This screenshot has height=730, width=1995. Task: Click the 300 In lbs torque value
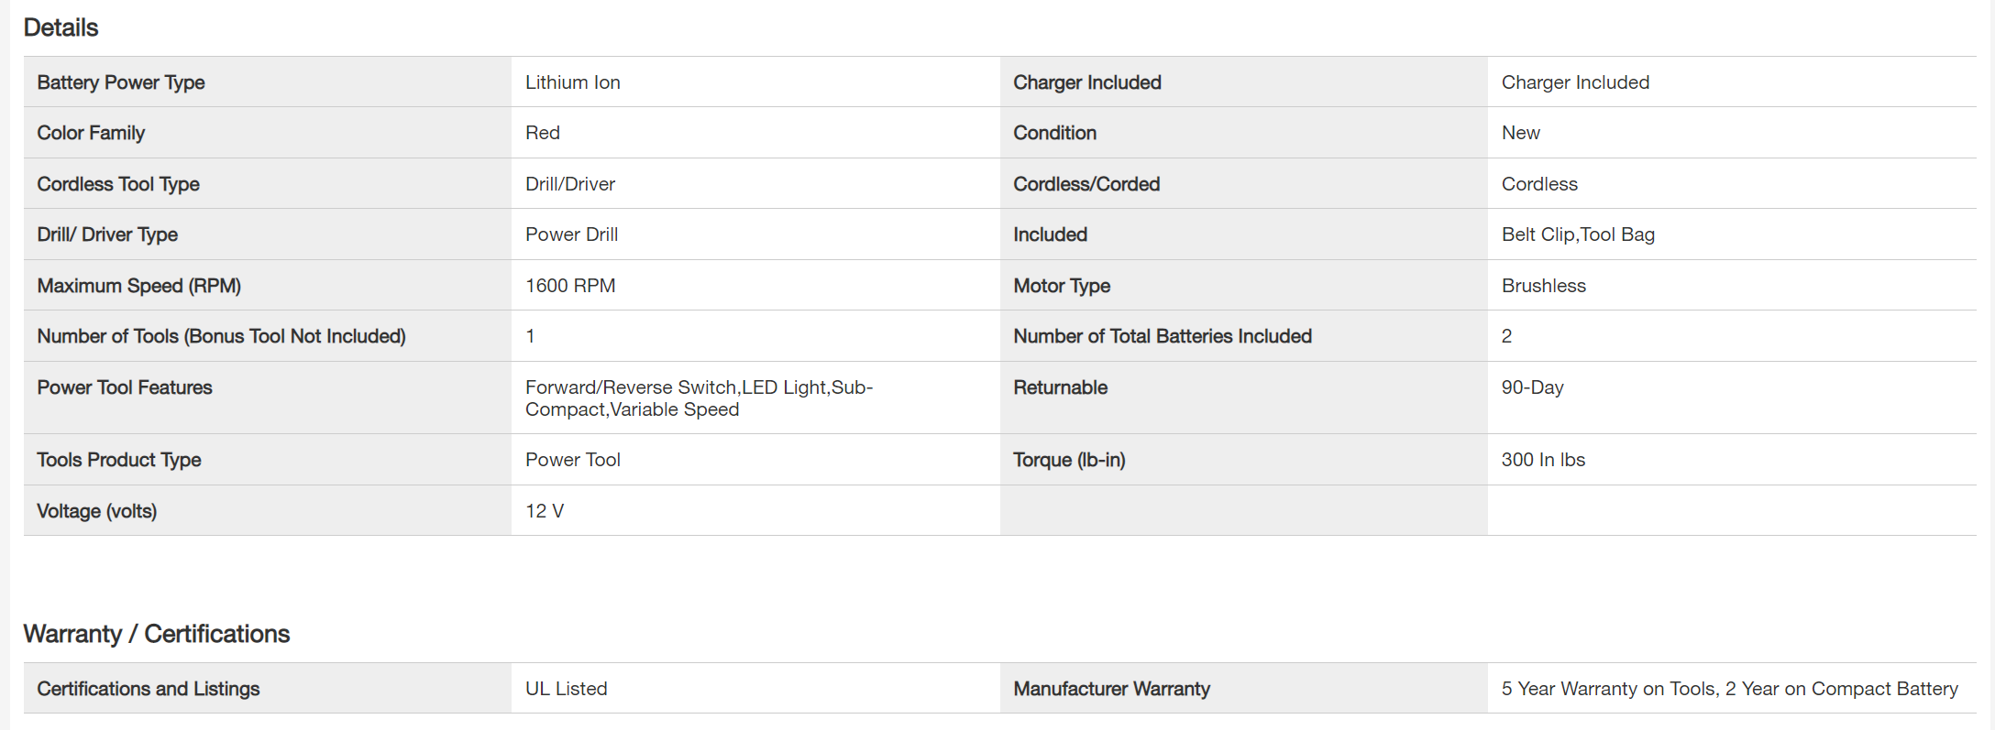click(x=1542, y=460)
